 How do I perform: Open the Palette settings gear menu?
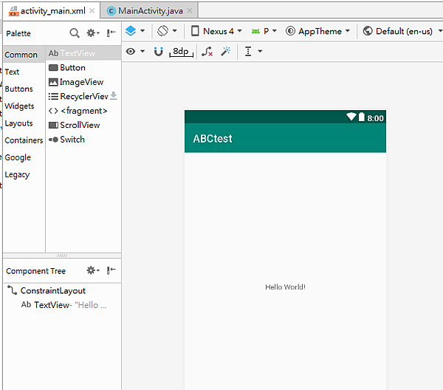(x=93, y=33)
